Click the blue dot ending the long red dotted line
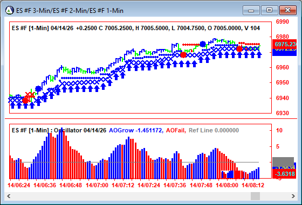This screenshot has width=302, height=205. [203, 44]
